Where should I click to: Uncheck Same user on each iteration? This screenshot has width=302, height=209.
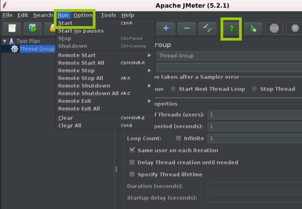point(132,150)
